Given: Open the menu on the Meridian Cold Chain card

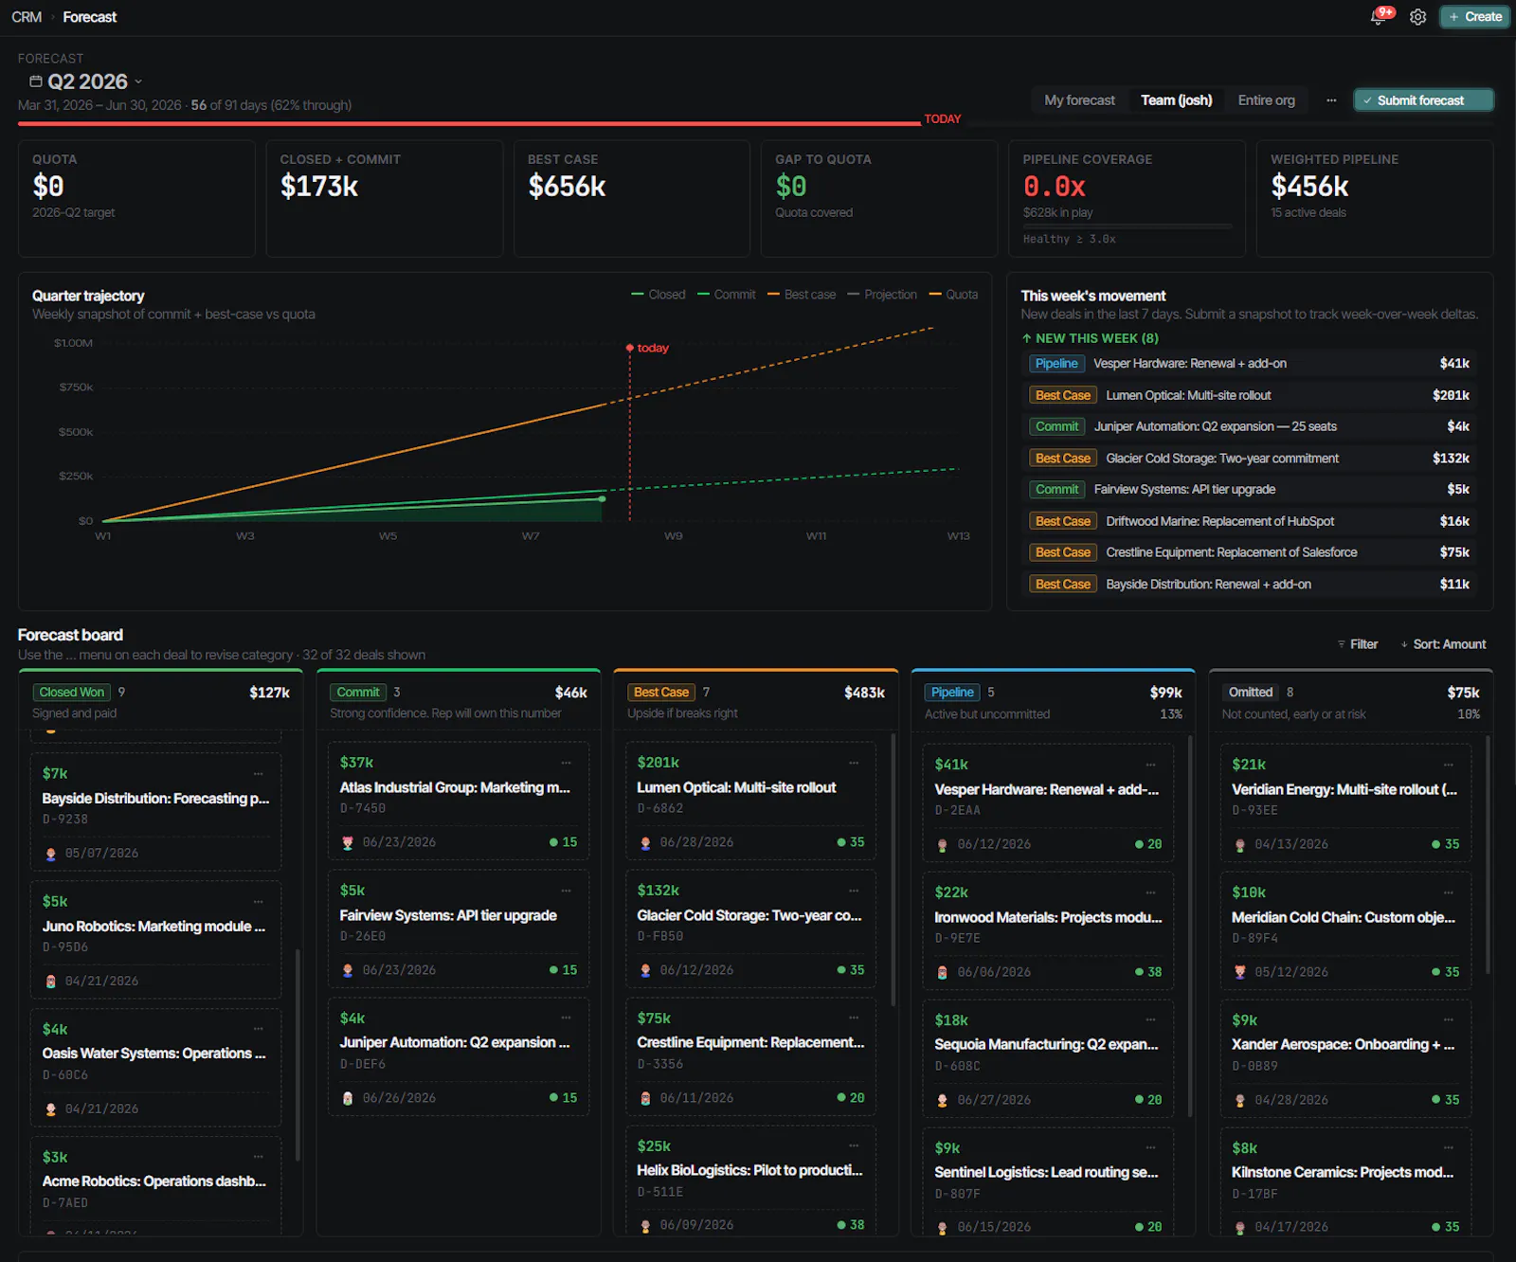Looking at the screenshot, I should tap(1449, 892).
